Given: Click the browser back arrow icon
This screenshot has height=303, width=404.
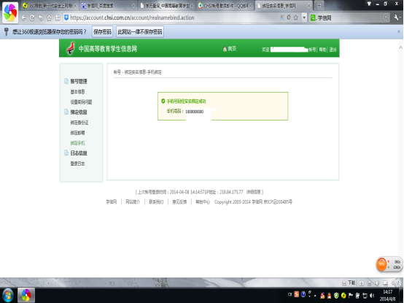Looking at the screenshot, I should pyautogui.click(x=24, y=18).
